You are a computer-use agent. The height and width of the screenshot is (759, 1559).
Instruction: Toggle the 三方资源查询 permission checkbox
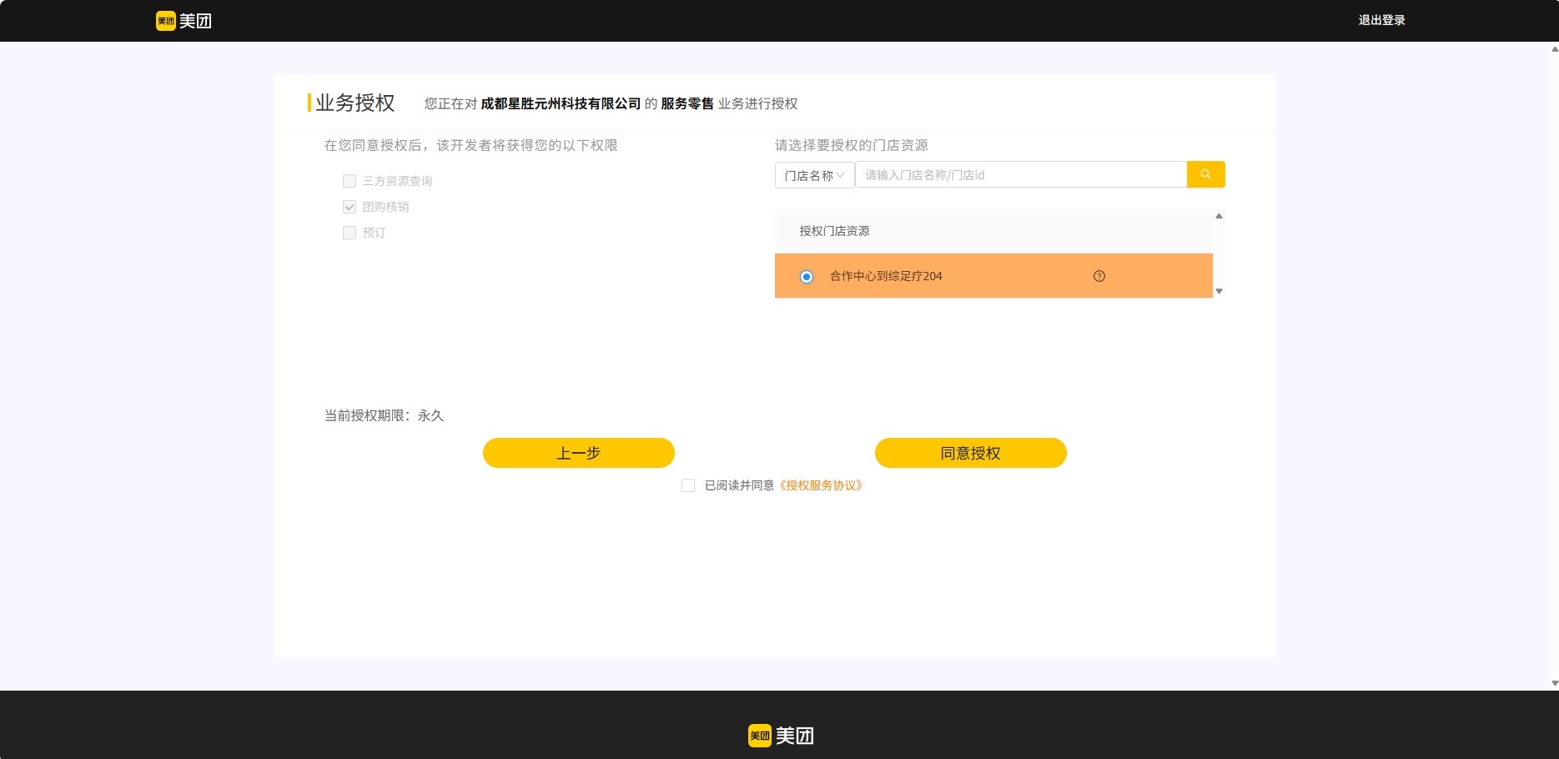tap(350, 181)
